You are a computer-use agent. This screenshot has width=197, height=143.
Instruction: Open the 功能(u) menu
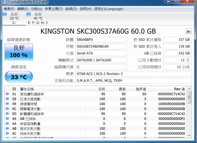pyautogui.click(x=36, y=9)
